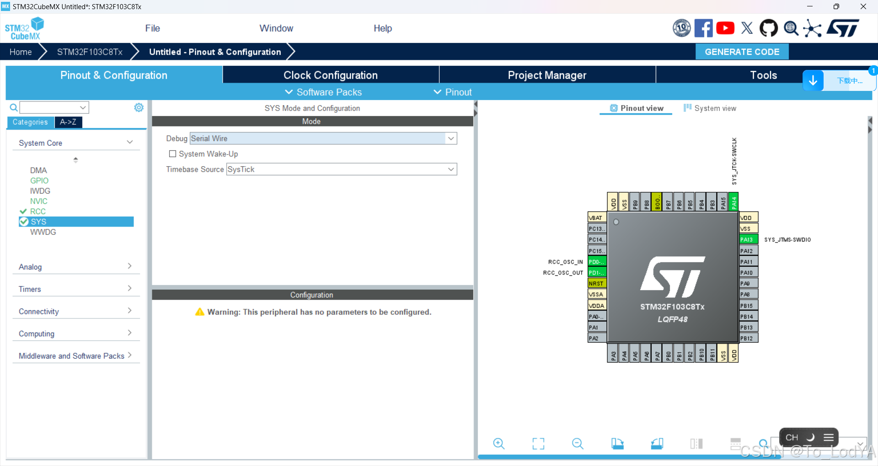
Task: Switch to the Clock Configuration tab
Action: coord(331,75)
